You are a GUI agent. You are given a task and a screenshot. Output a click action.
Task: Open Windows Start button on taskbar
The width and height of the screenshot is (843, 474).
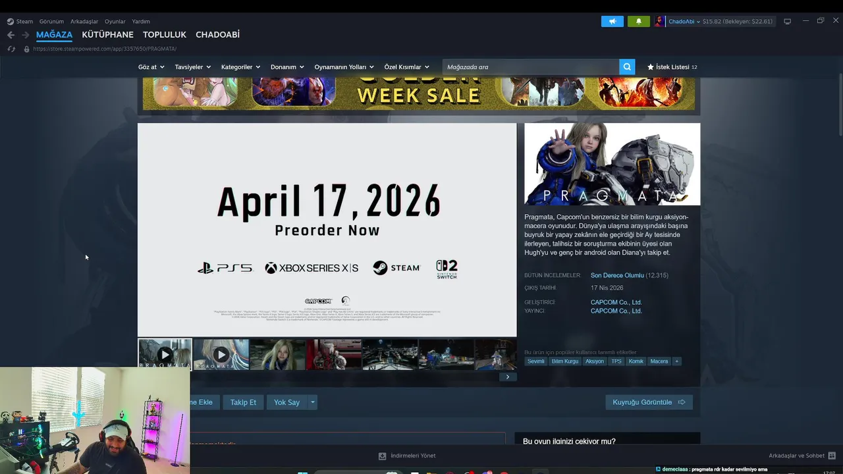click(x=302, y=472)
